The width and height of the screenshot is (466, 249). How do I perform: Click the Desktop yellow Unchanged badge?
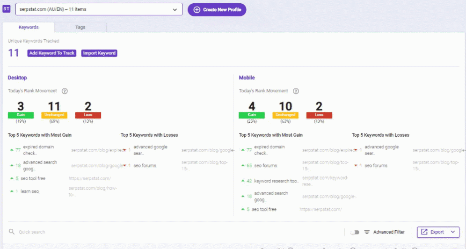click(54, 115)
